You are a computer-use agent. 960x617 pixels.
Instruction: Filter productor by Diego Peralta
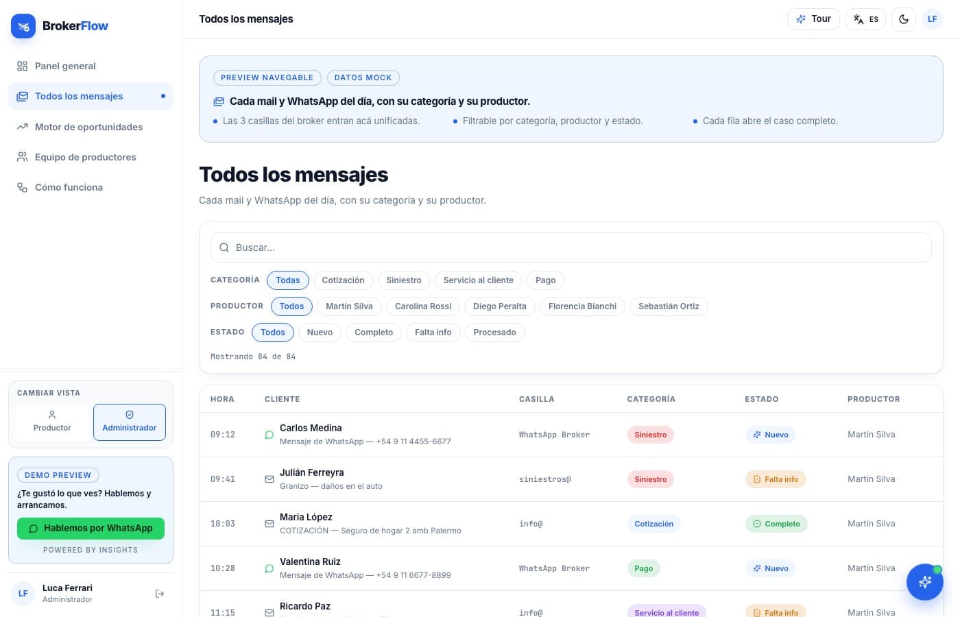click(500, 306)
